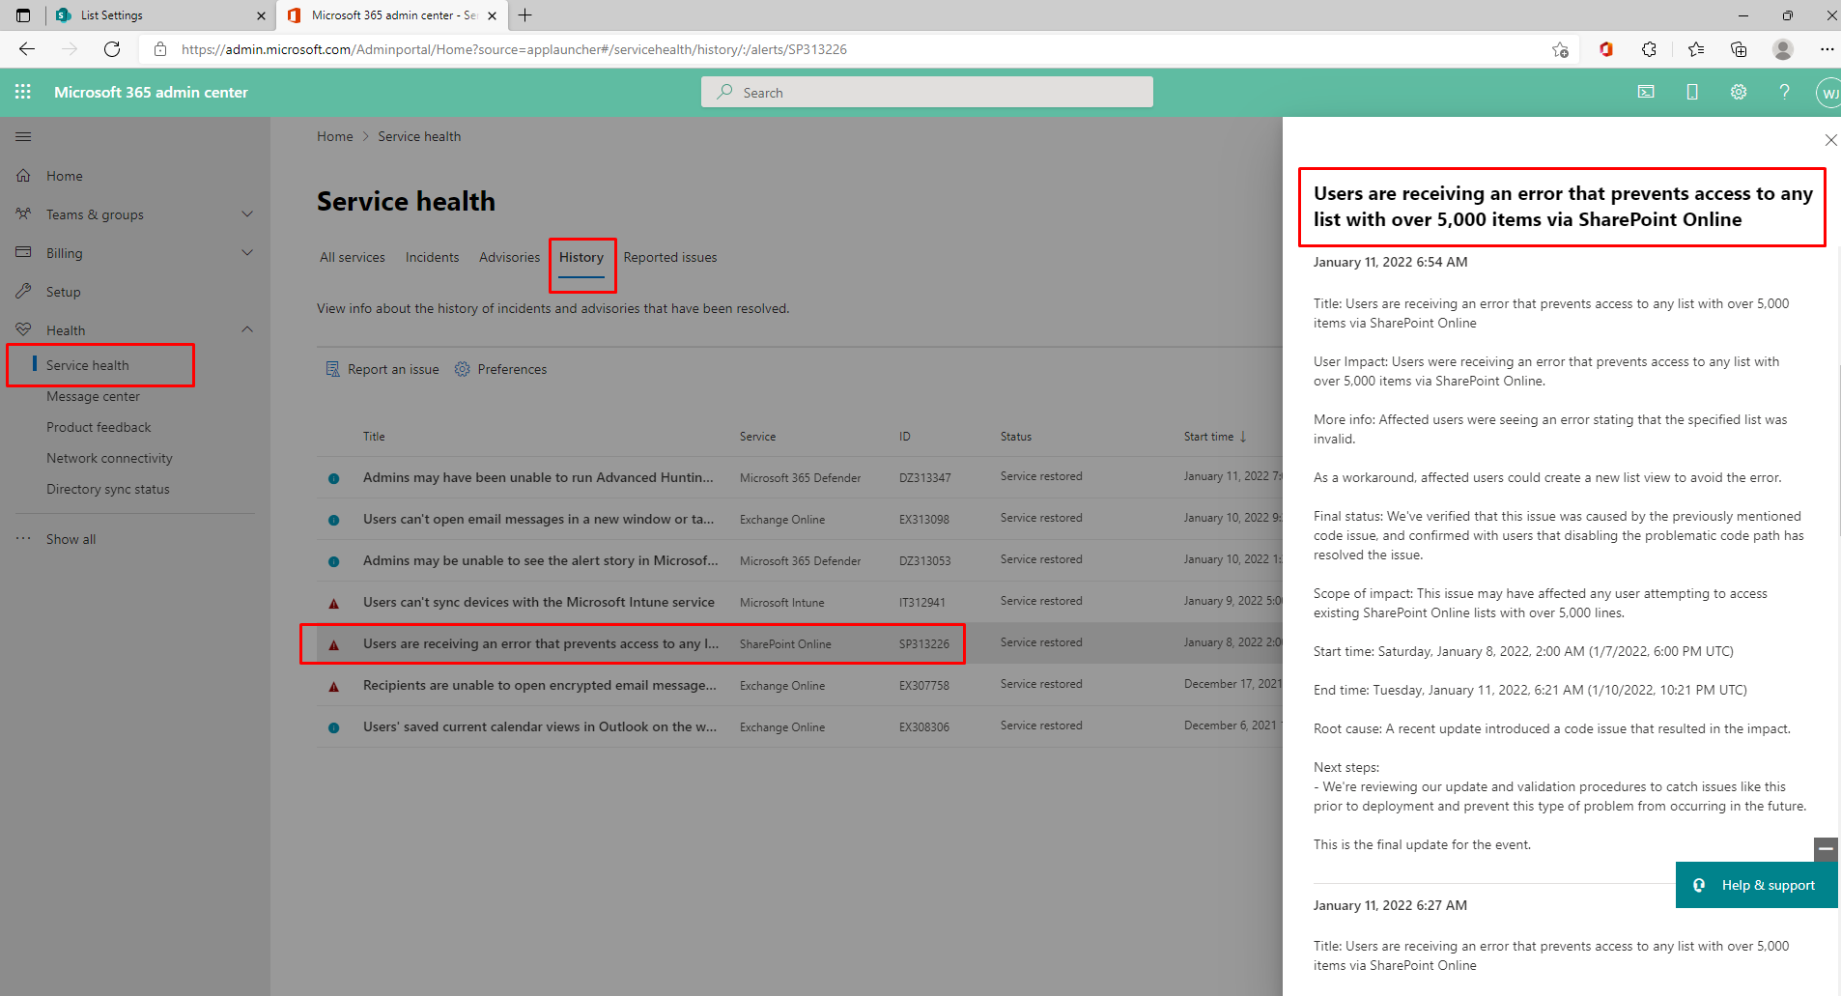This screenshot has height=996, width=1841.
Task: Open Network connectivity in the left navigation
Action: point(109,458)
